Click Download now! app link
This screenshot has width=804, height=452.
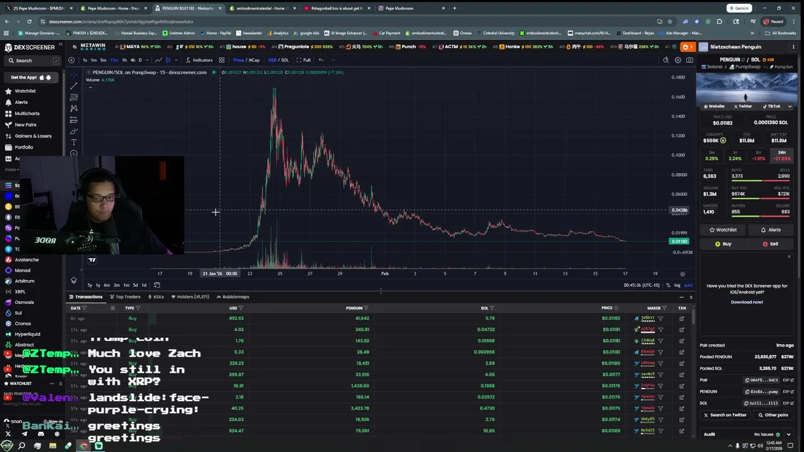point(747,302)
